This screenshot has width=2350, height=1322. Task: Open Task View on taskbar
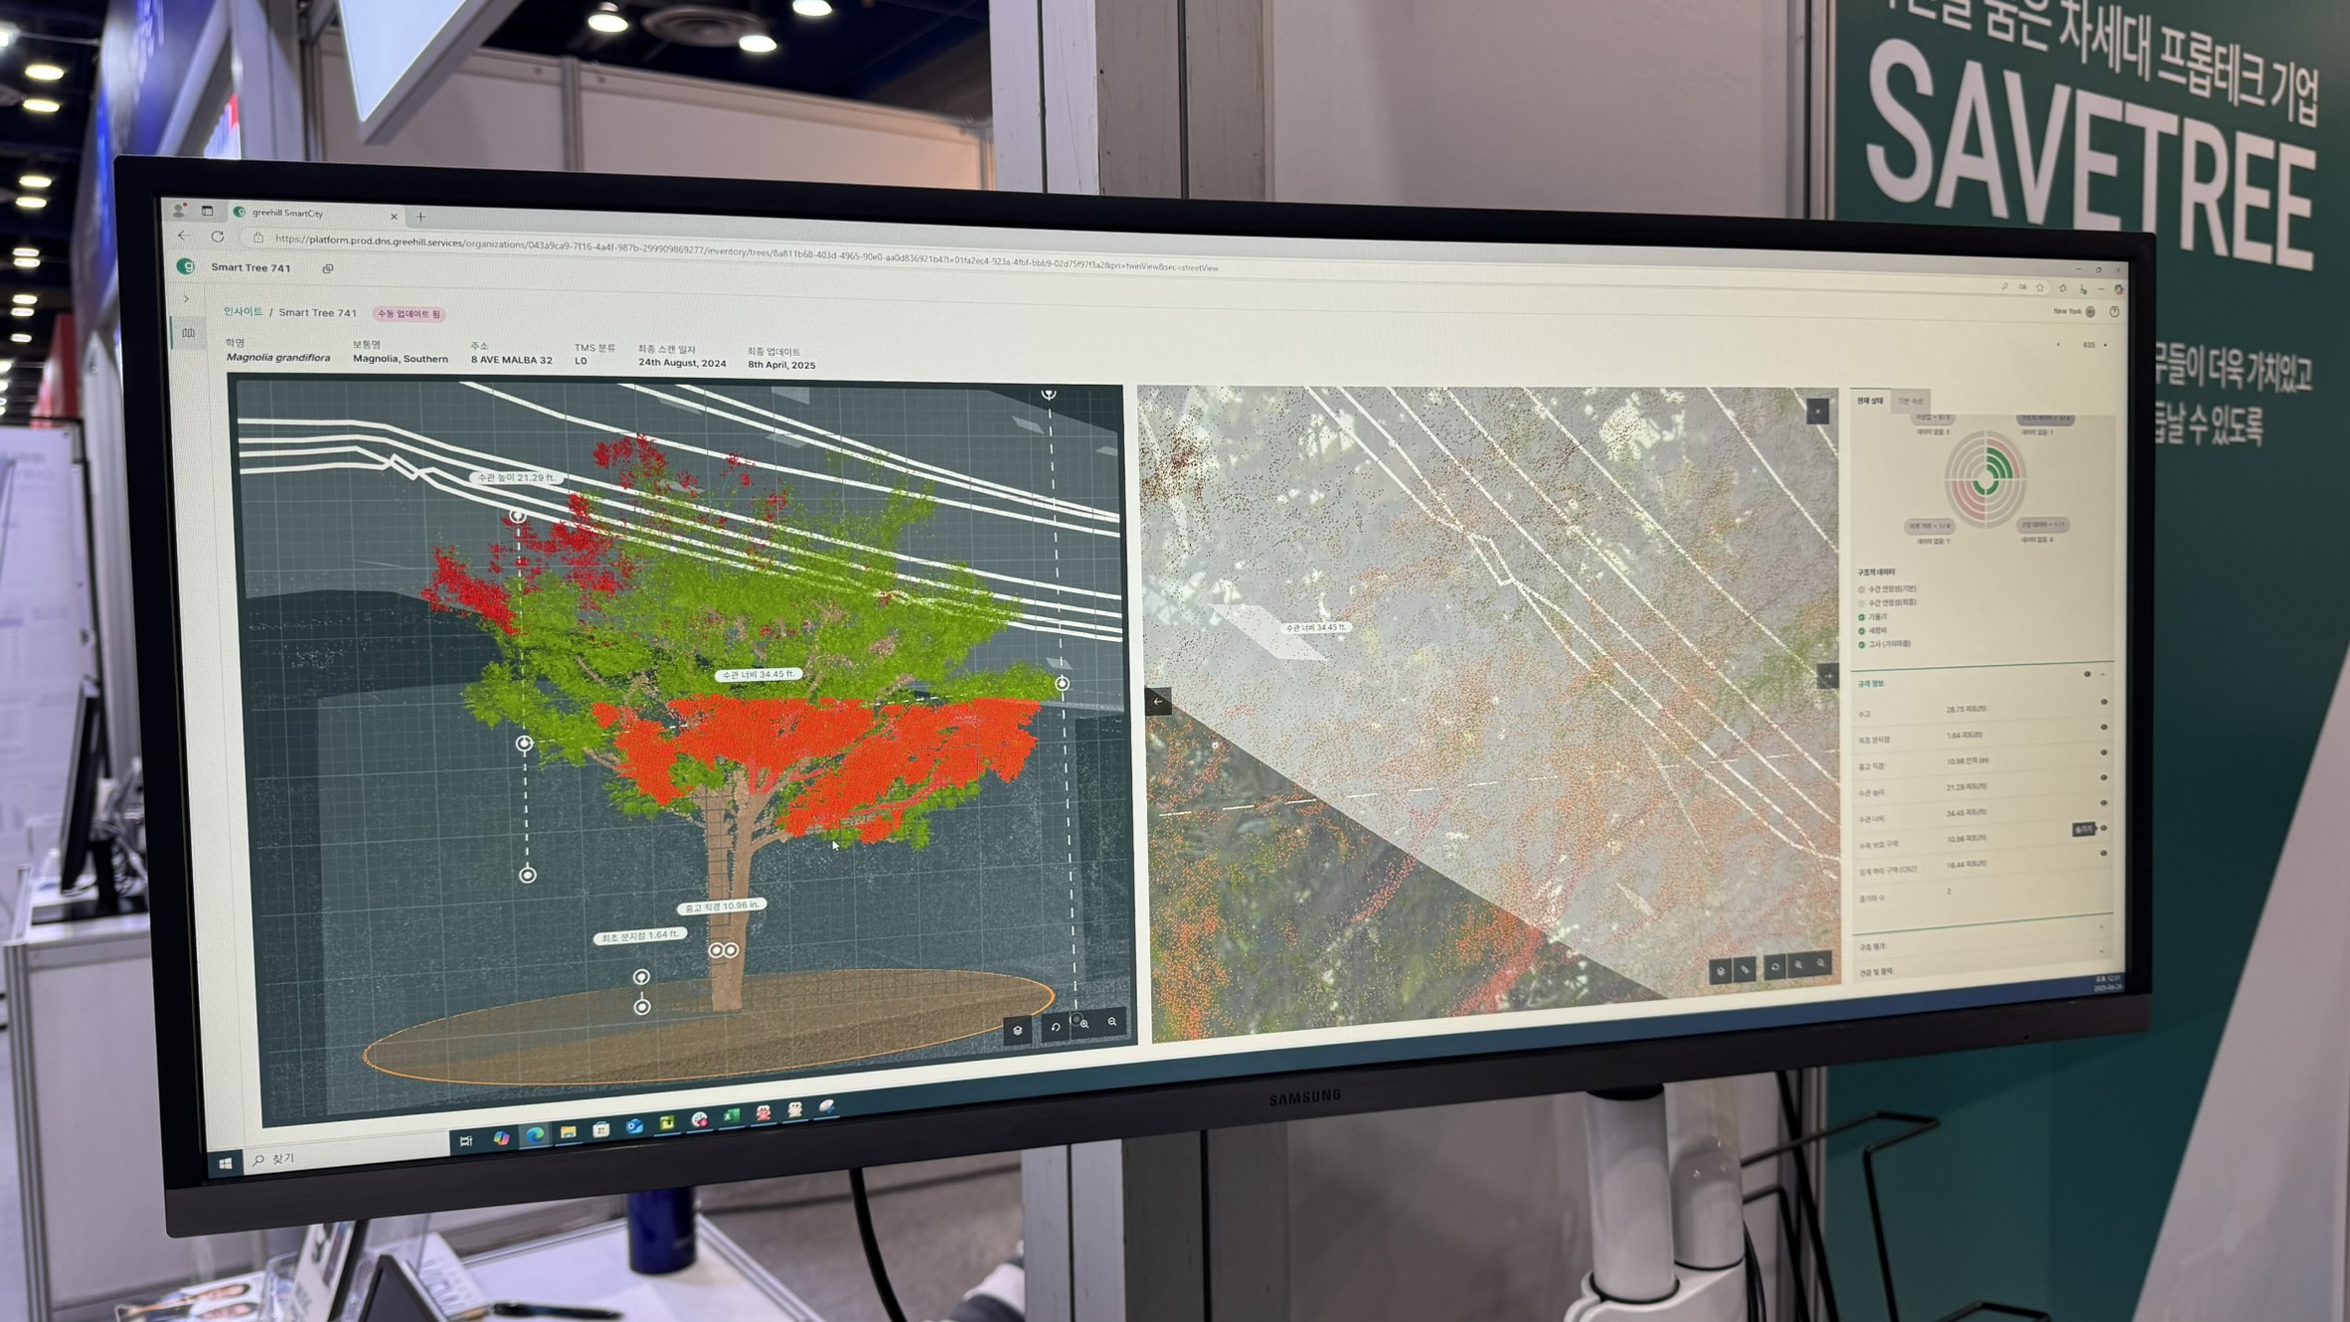466,1141
